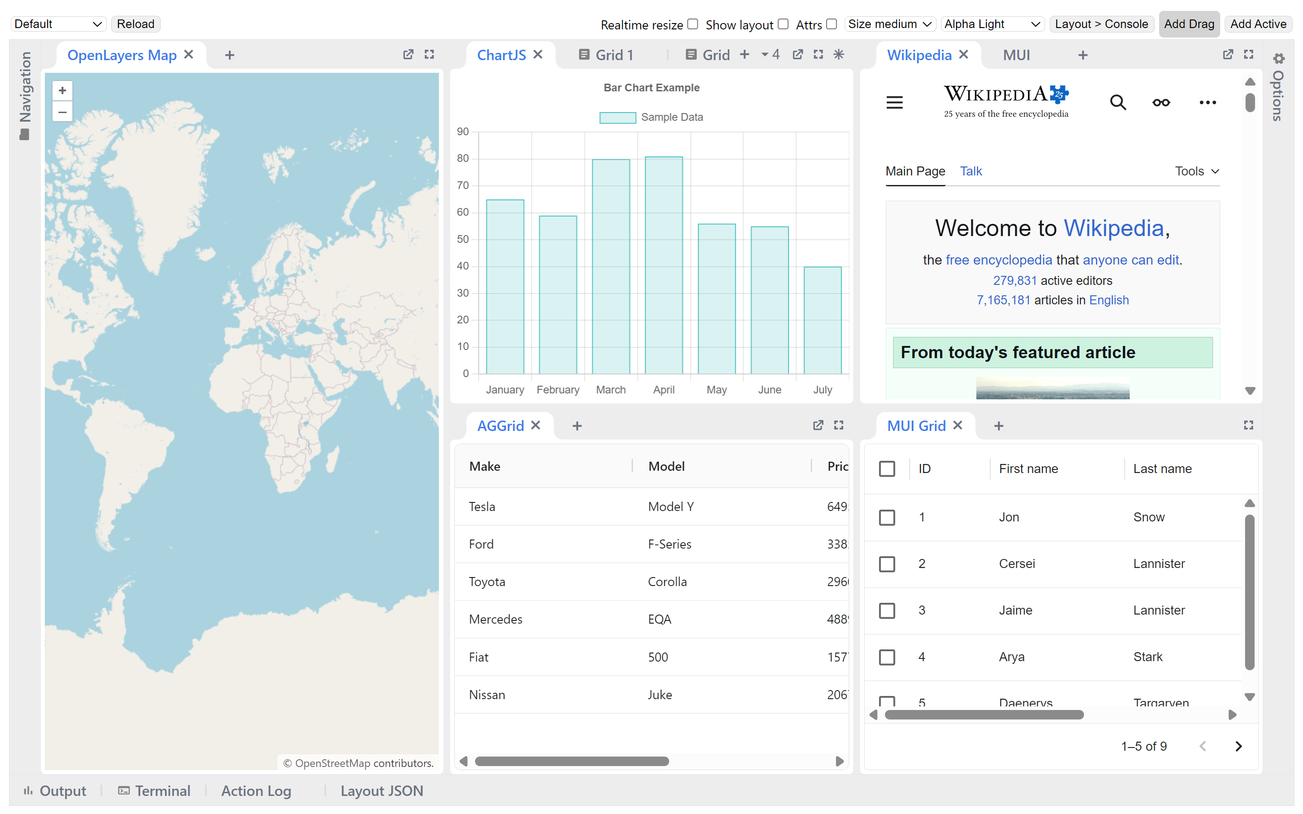Pop out the Wikipedia tabset
The height and width of the screenshot is (814, 1303).
pos(1228,54)
